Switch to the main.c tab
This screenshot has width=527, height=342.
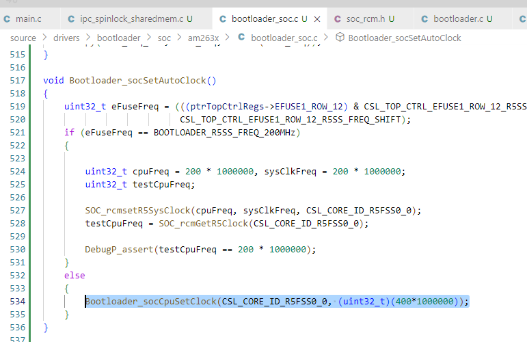29,19
